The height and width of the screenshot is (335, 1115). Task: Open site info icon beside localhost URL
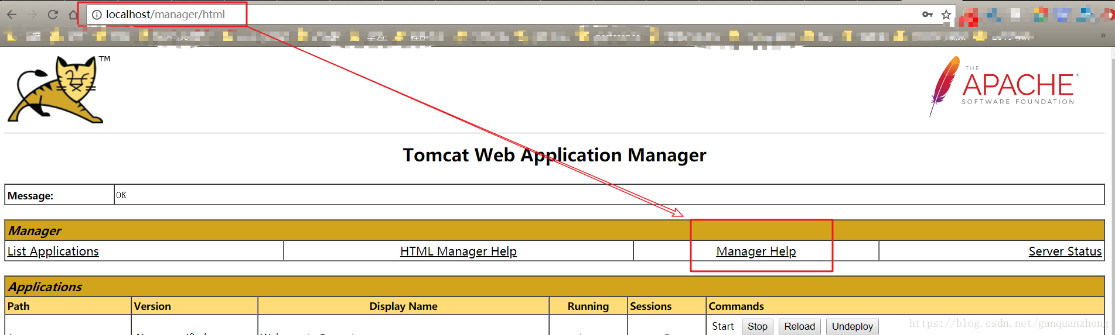pos(97,15)
